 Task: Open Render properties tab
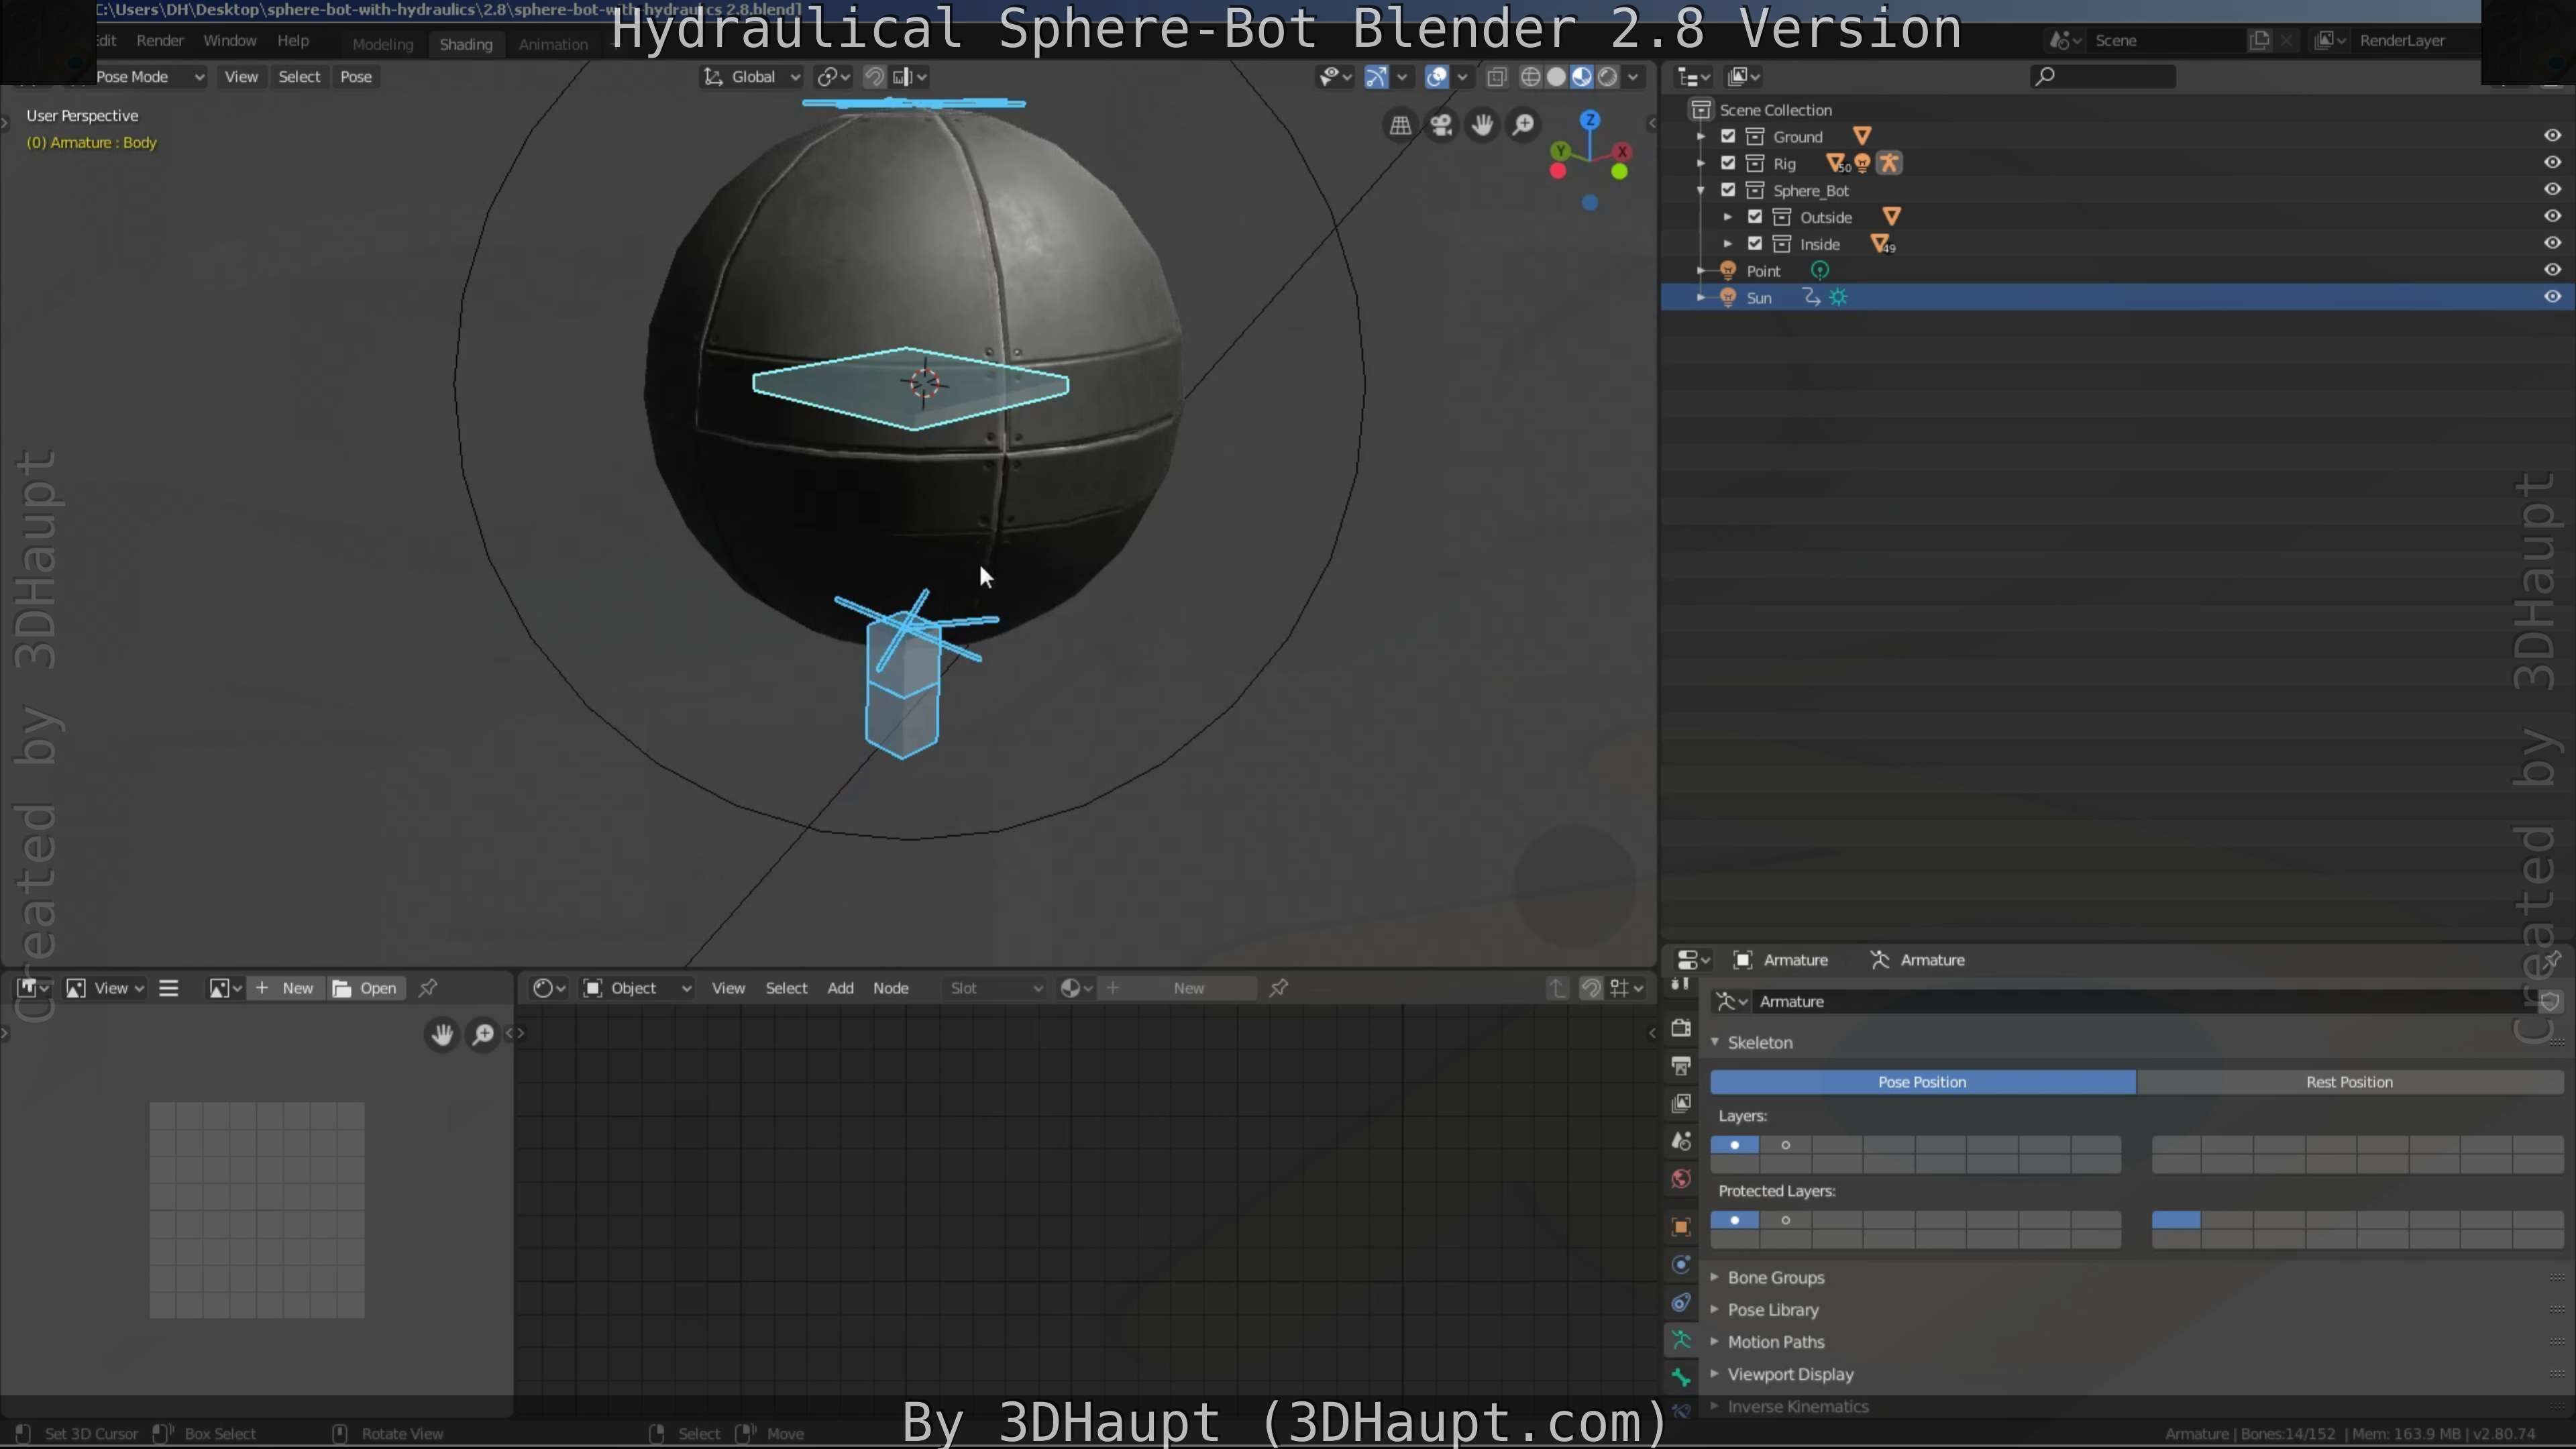[1681, 1027]
